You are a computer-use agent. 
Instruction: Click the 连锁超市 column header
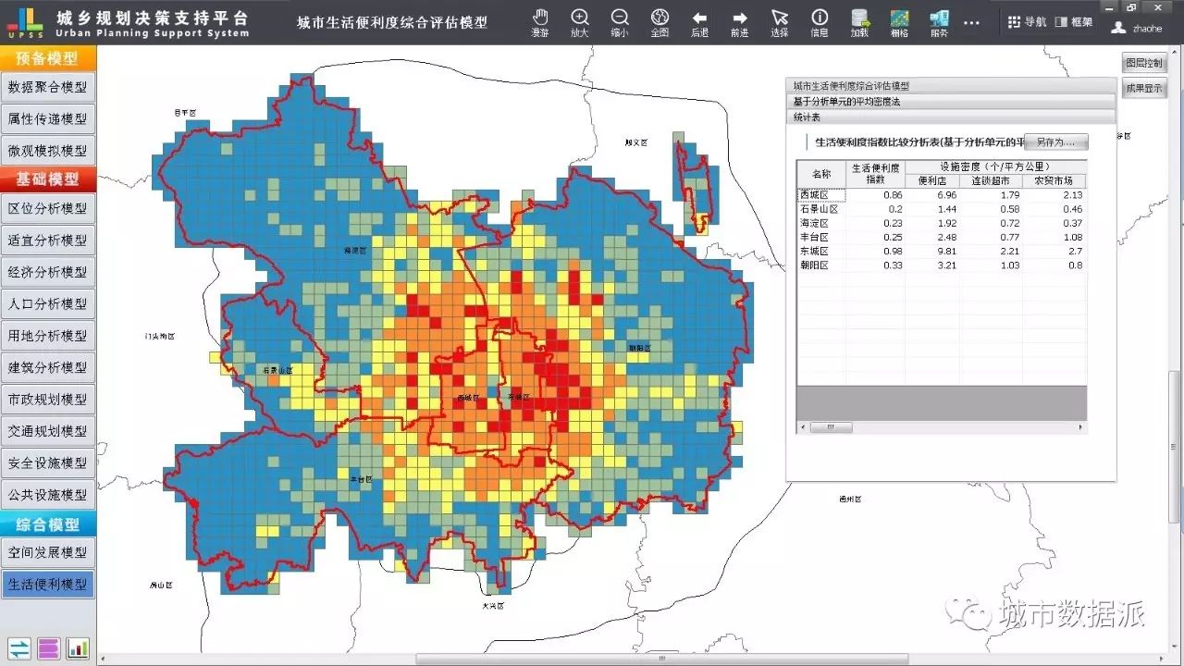click(x=991, y=181)
